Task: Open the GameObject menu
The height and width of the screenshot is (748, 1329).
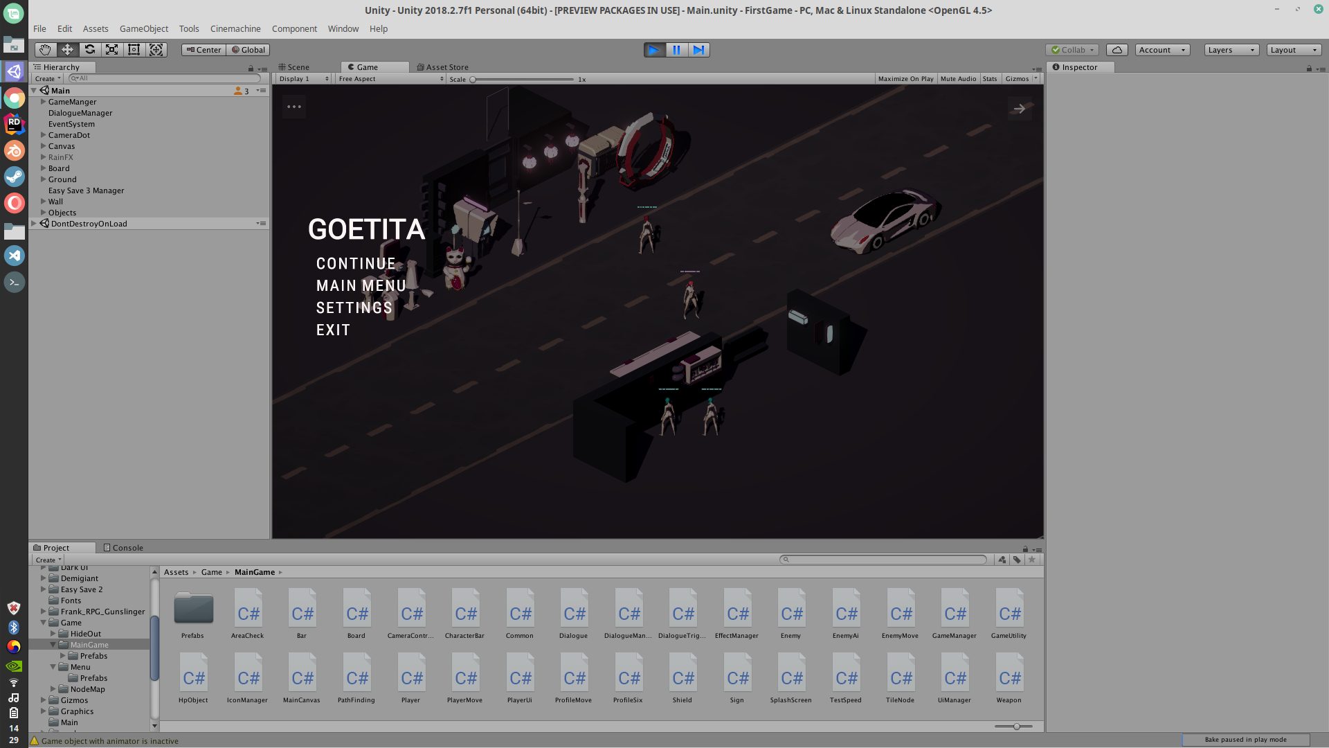Action: click(x=144, y=29)
